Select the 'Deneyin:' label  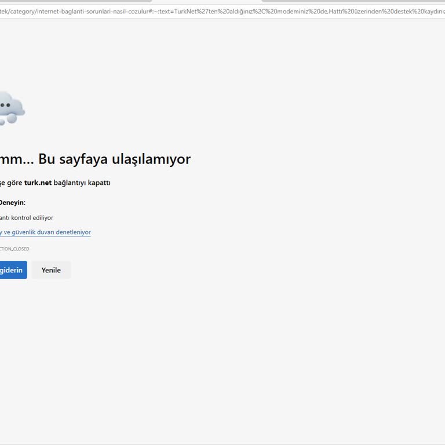click(x=13, y=203)
